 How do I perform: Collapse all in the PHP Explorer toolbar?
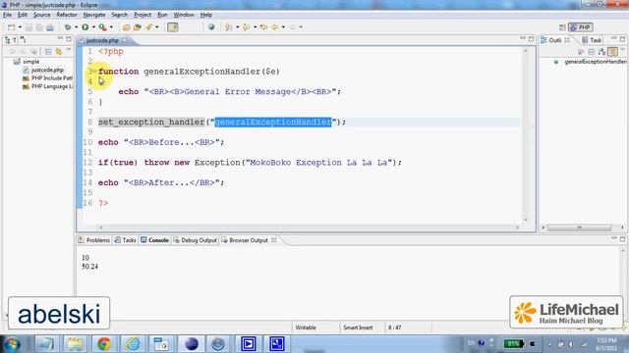click(48, 52)
